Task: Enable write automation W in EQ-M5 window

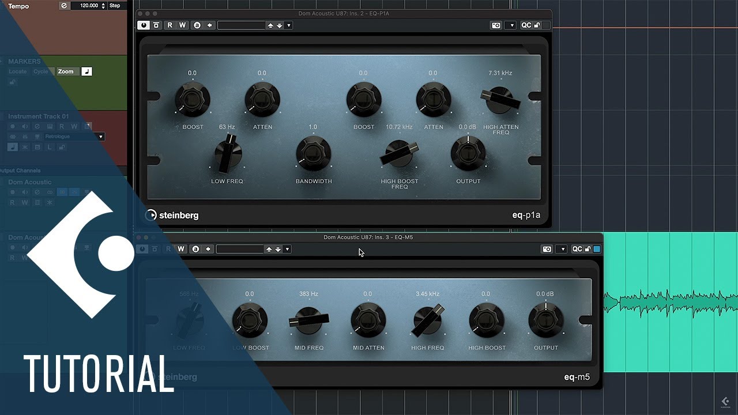Action: coord(181,249)
